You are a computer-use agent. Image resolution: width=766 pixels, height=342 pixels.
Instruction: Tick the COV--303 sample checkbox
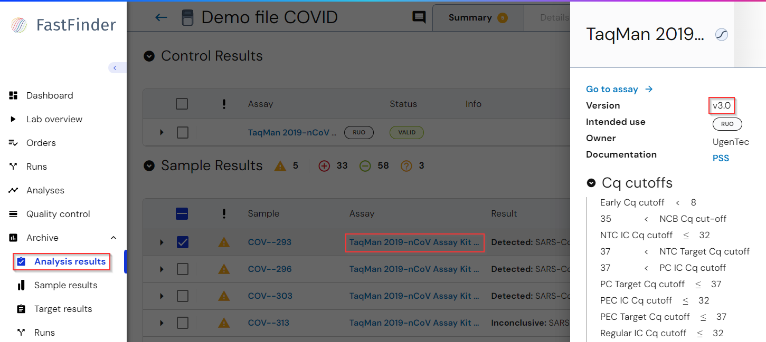[x=183, y=296]
